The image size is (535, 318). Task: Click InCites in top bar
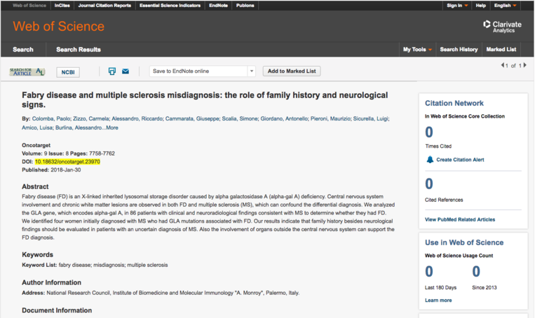tap(62, 6)
